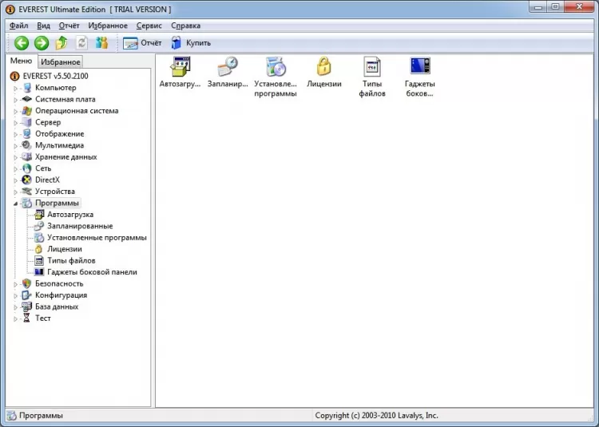Select База данных in the tree
599x427 pixels.
click(x=57, y=306)
